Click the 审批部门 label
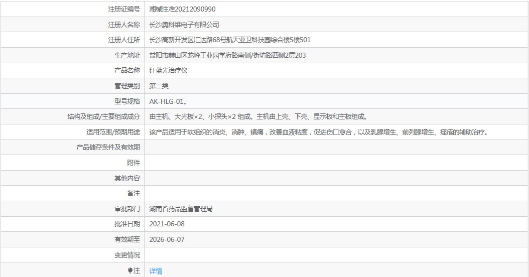 127,209
